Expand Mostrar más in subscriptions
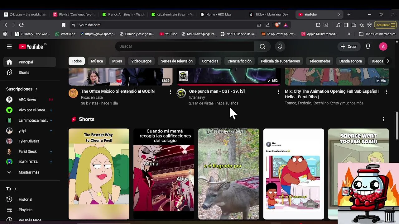This screenshot has height=224, width=399. coord(28,172)
